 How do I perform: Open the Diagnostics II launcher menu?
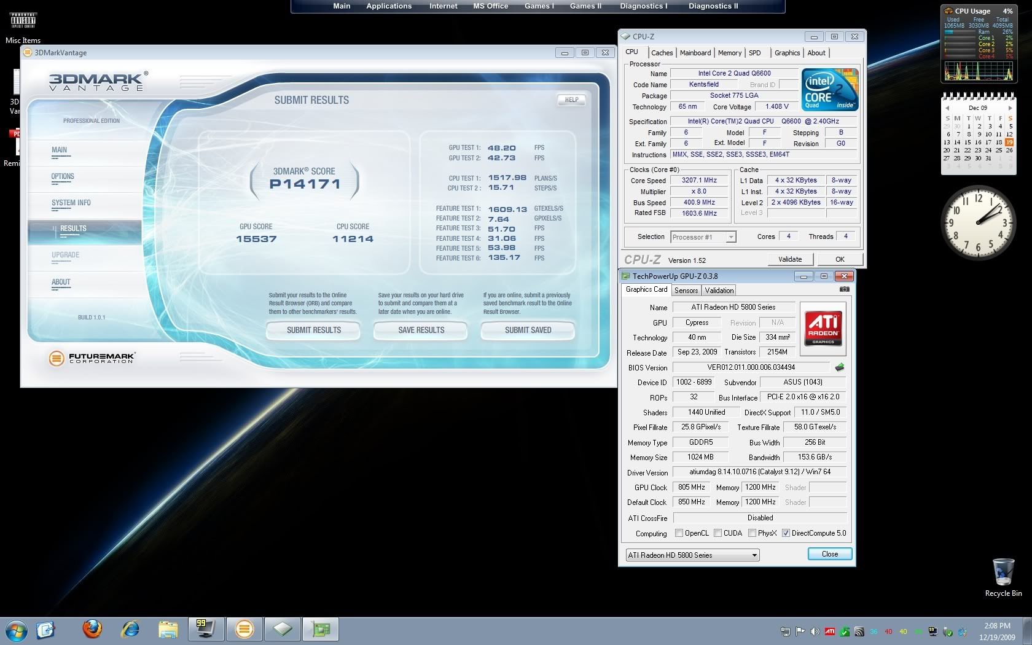point(713,6)
